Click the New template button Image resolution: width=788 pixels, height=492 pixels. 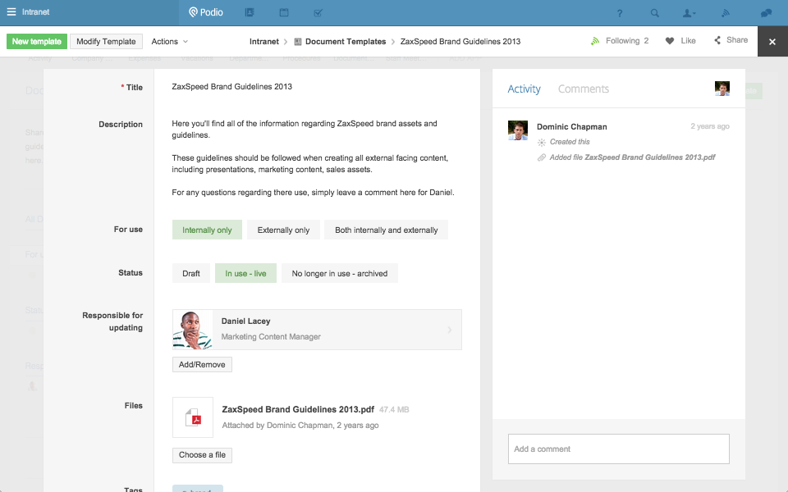click(37, 42)
